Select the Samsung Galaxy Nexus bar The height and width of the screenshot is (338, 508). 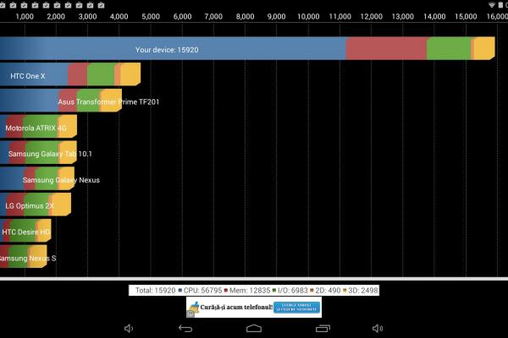37,178
